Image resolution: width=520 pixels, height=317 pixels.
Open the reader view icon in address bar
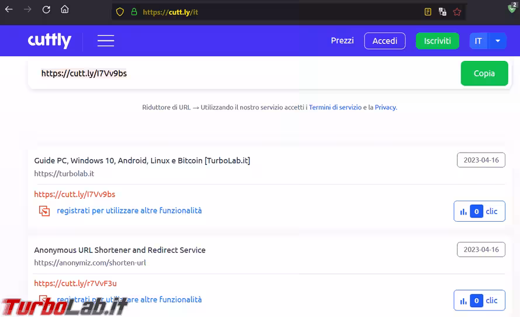point(428,12)
